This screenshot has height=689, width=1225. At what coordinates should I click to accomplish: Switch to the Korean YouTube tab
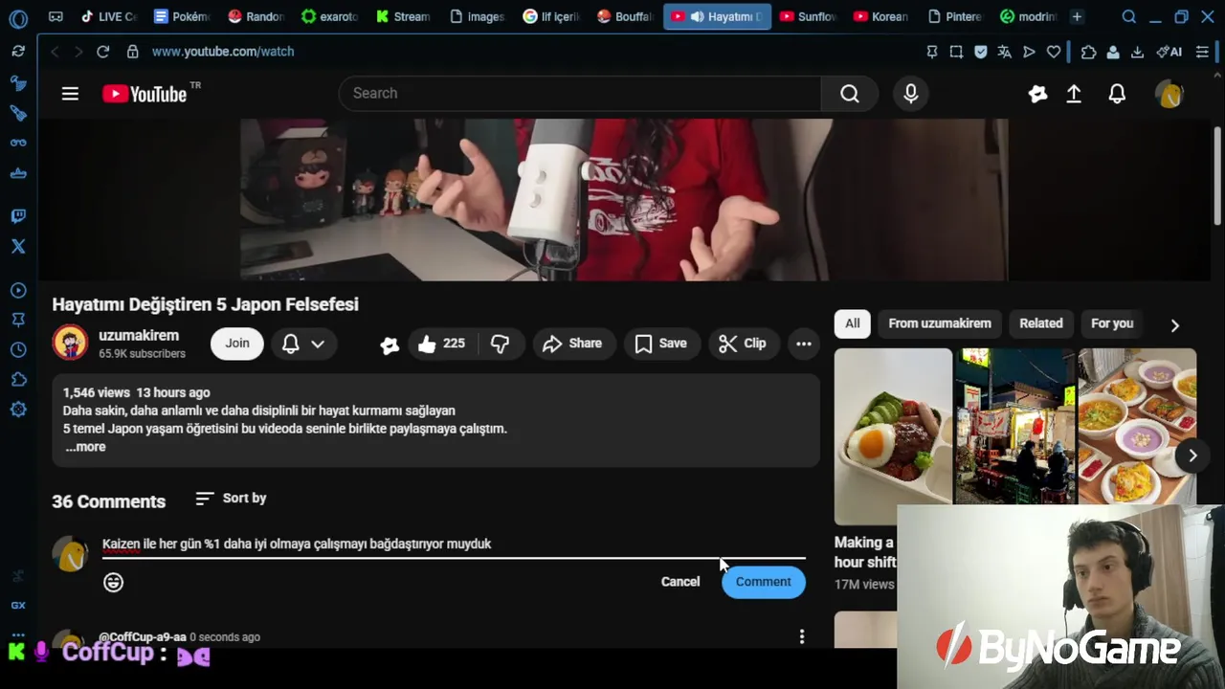[881, 16]
